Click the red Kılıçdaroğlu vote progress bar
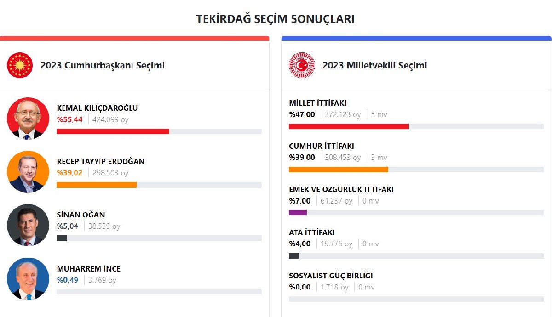The width and height of the screenshot is (552, 317). 113,131
